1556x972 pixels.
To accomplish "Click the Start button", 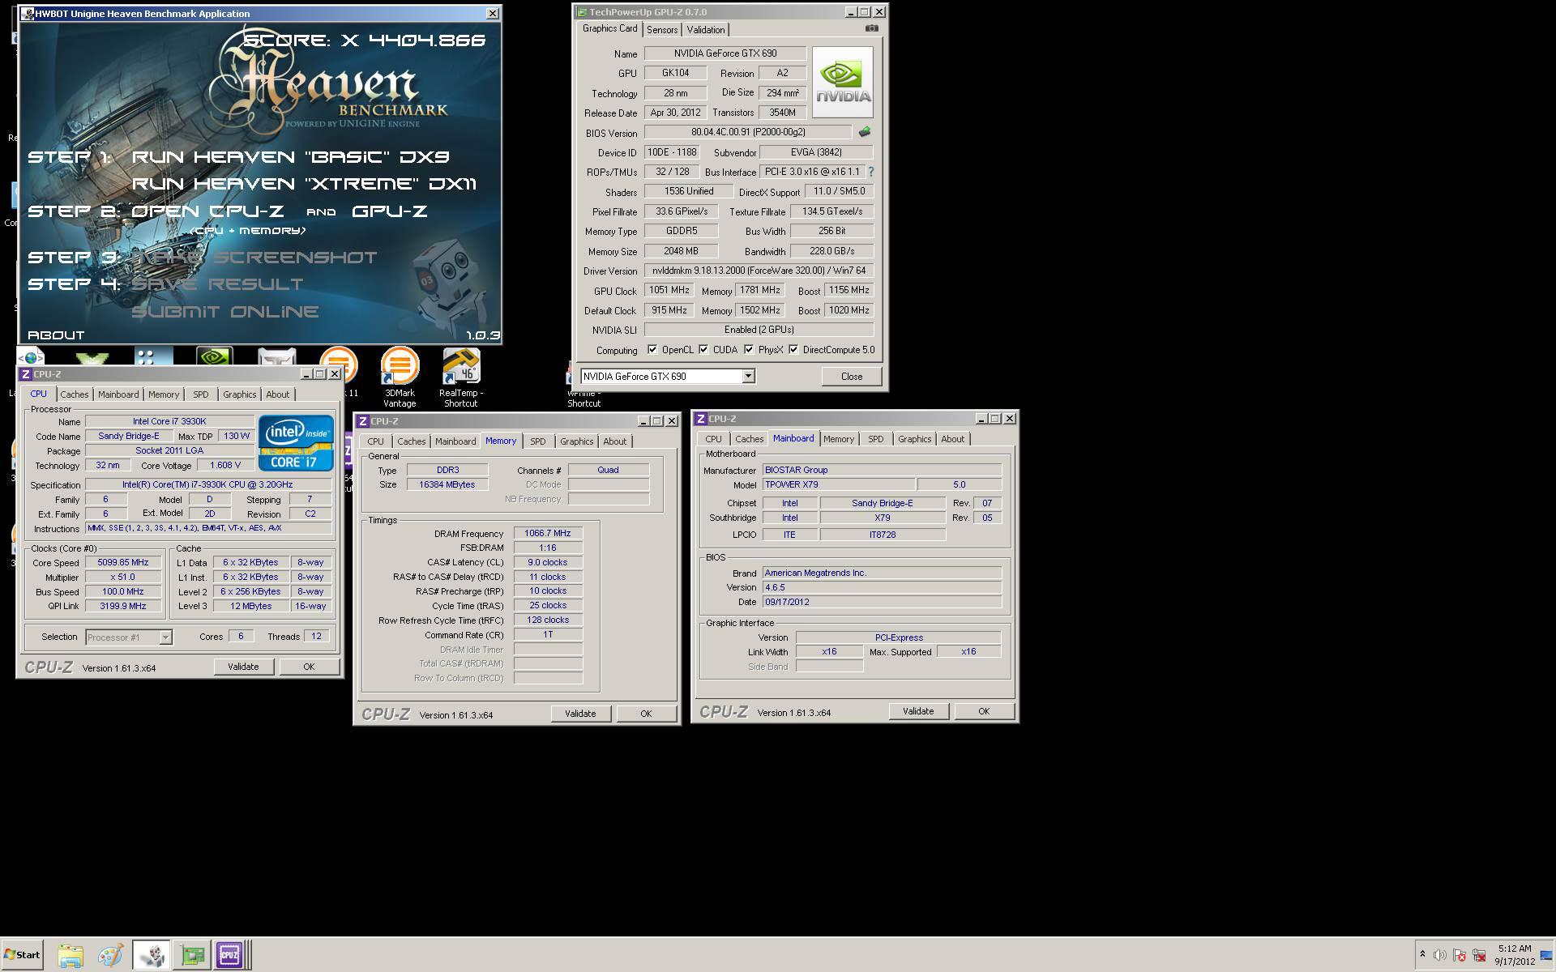I will click(23, 955).
